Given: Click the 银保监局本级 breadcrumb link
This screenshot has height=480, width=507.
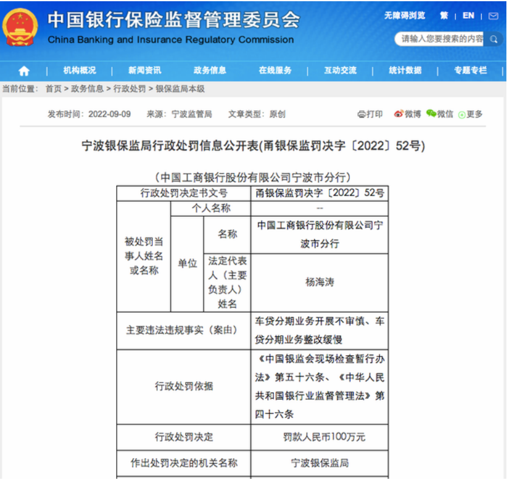Looking at the screenshot, I should [180, 89].
